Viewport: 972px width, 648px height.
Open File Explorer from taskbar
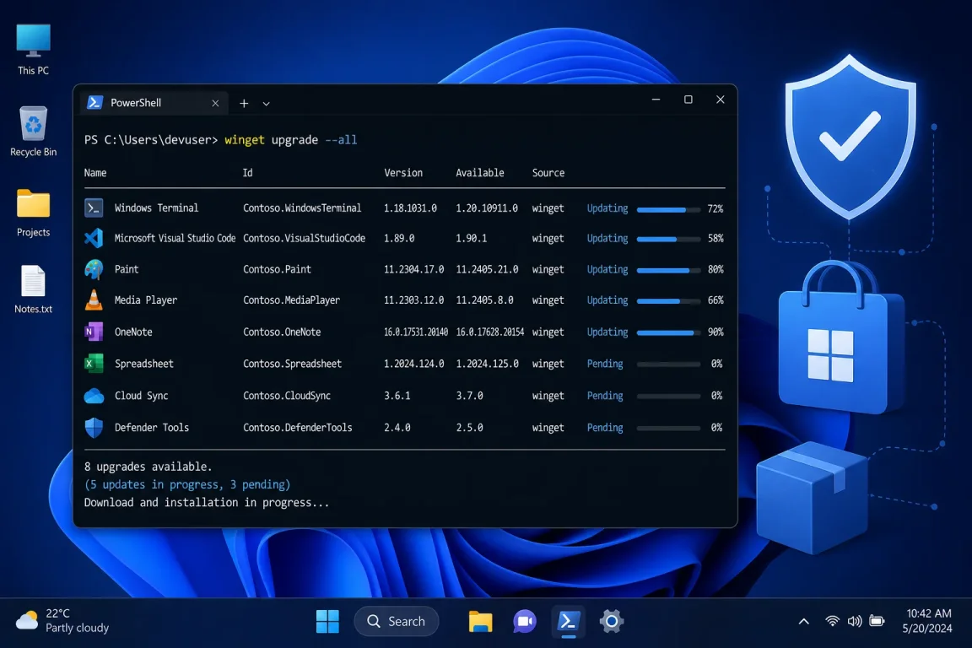coord(480,621)
